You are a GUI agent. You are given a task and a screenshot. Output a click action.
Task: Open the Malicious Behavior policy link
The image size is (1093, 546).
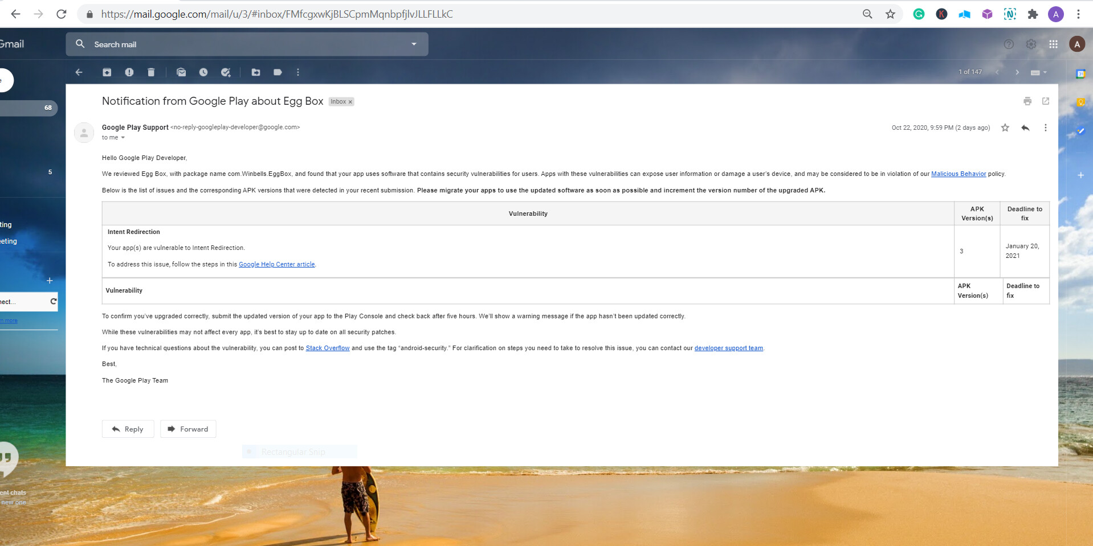coord(959,174)
